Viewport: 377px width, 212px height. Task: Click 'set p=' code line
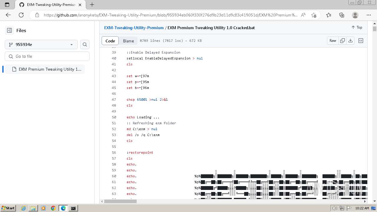[x=138, y=82]
